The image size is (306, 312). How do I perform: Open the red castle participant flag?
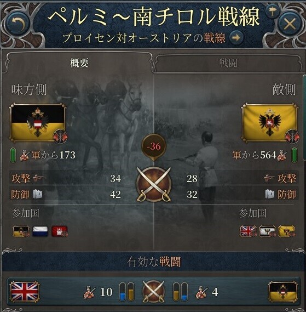tap(60, 231)
